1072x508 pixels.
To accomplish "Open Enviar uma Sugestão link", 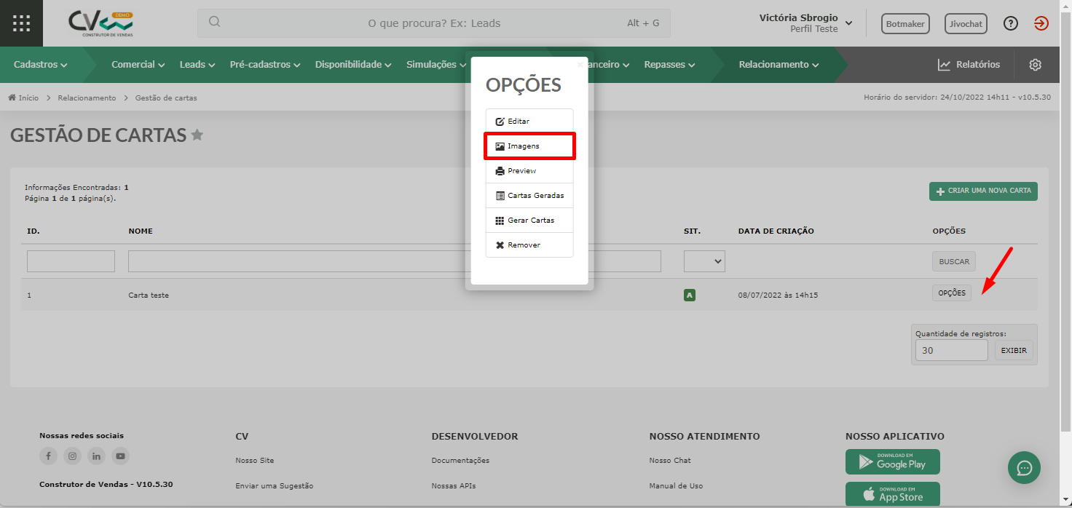I will coord(275,485).
